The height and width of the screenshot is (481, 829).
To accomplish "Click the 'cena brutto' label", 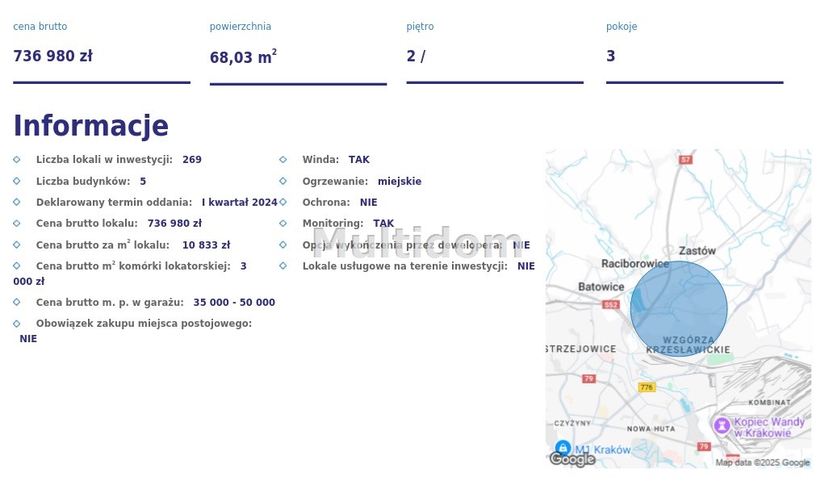I will click(x=40, y=27).
